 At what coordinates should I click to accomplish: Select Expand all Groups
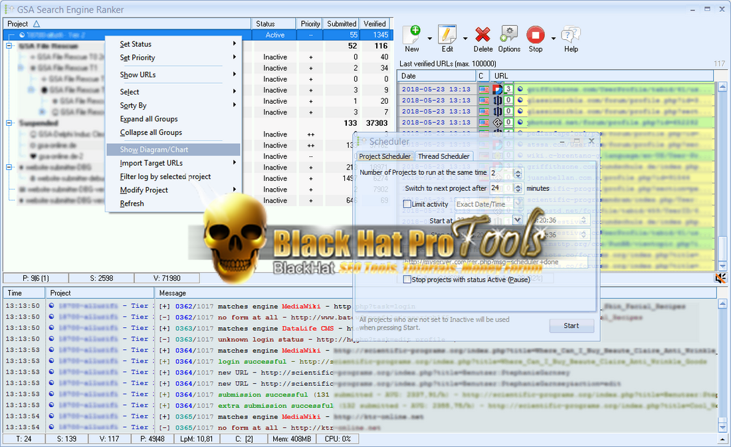point(173,119)
